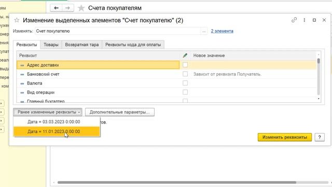Viewport: 332px width, 187px height.
Task: Choose Дата = 11.01.2023 0:00:00
Action: coord(57,131)
